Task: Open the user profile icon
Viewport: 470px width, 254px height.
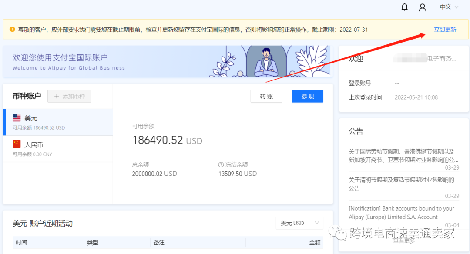Action: 422,7
